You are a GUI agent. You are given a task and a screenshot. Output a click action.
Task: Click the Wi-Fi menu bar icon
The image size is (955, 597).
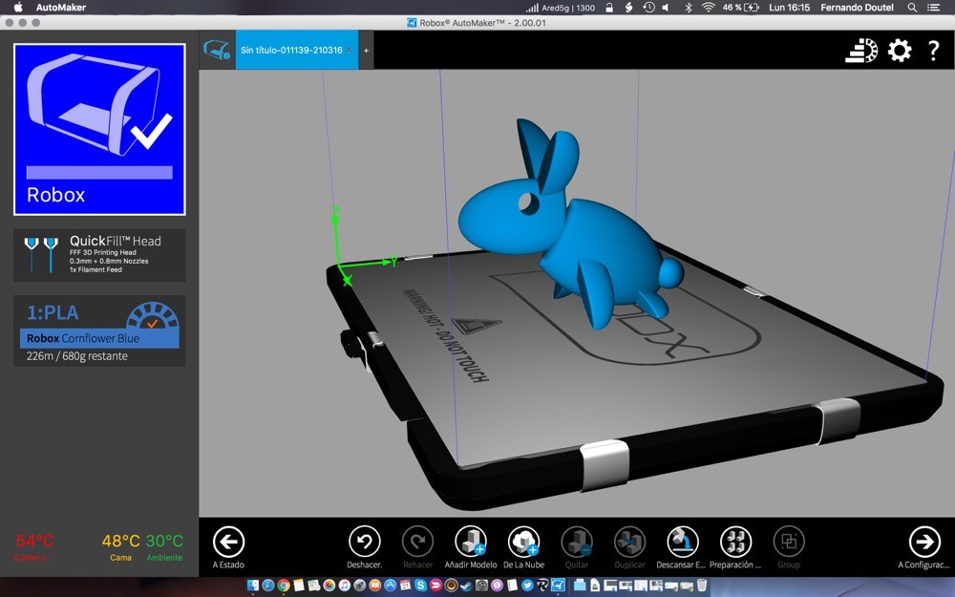(708, 8)
